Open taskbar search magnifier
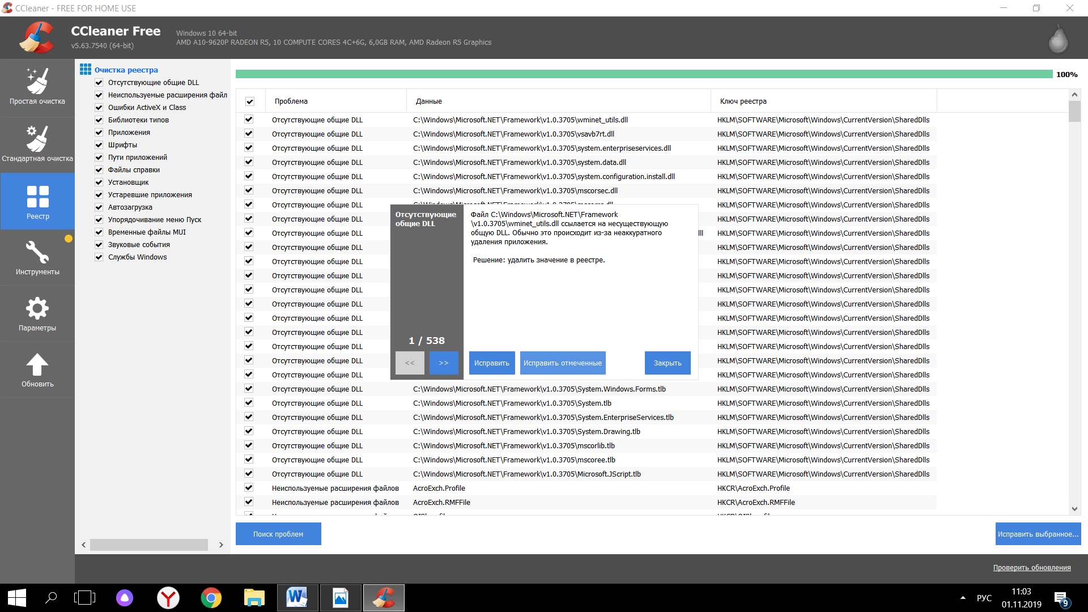 coord(51,598)
